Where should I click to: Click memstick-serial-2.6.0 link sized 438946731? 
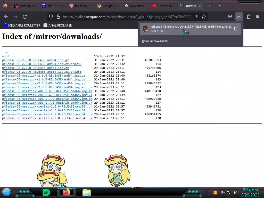click(47, 106)
